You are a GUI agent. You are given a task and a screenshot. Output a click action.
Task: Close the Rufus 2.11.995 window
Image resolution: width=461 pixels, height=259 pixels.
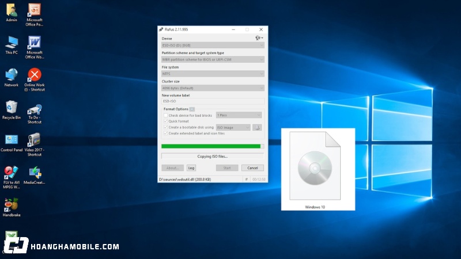coord(261,29)
